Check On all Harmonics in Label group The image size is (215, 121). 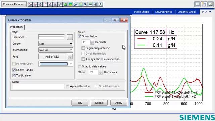pos(96,86)
